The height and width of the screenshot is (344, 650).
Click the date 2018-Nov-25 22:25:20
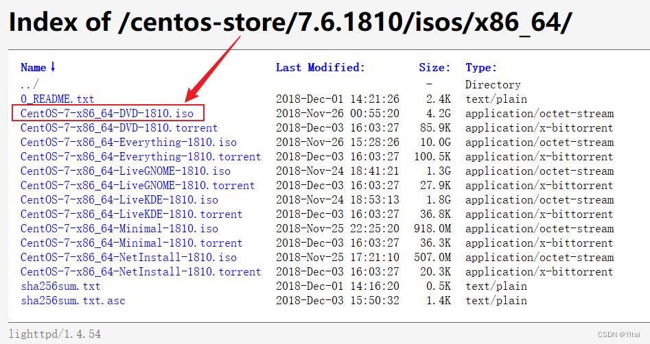[338, 228]
